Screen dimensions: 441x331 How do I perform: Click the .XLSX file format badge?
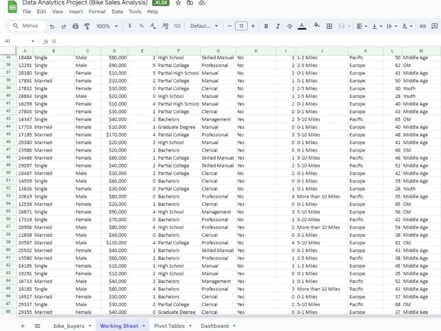click(161, 3)
